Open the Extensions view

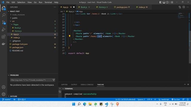pyautogui.click(x=4, y=37)
